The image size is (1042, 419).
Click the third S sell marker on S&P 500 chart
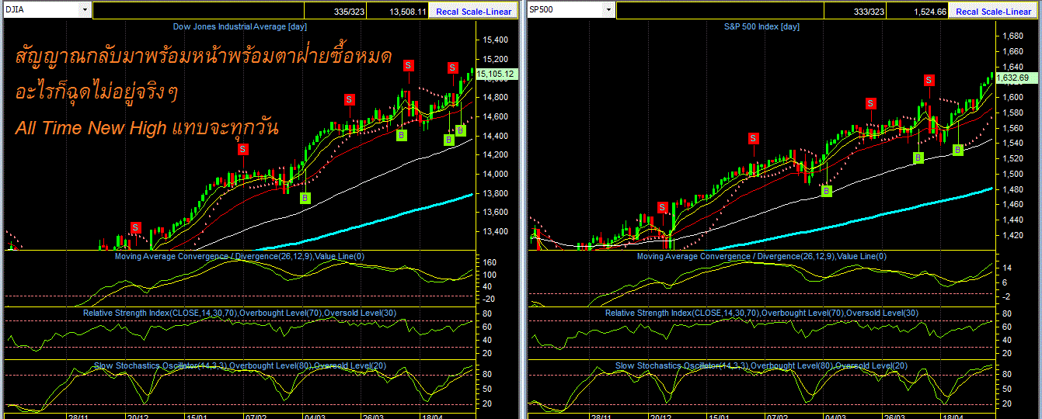pos(871,102)
